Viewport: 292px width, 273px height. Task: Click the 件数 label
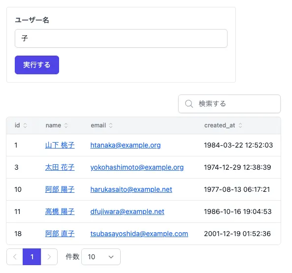pos(72,257)
